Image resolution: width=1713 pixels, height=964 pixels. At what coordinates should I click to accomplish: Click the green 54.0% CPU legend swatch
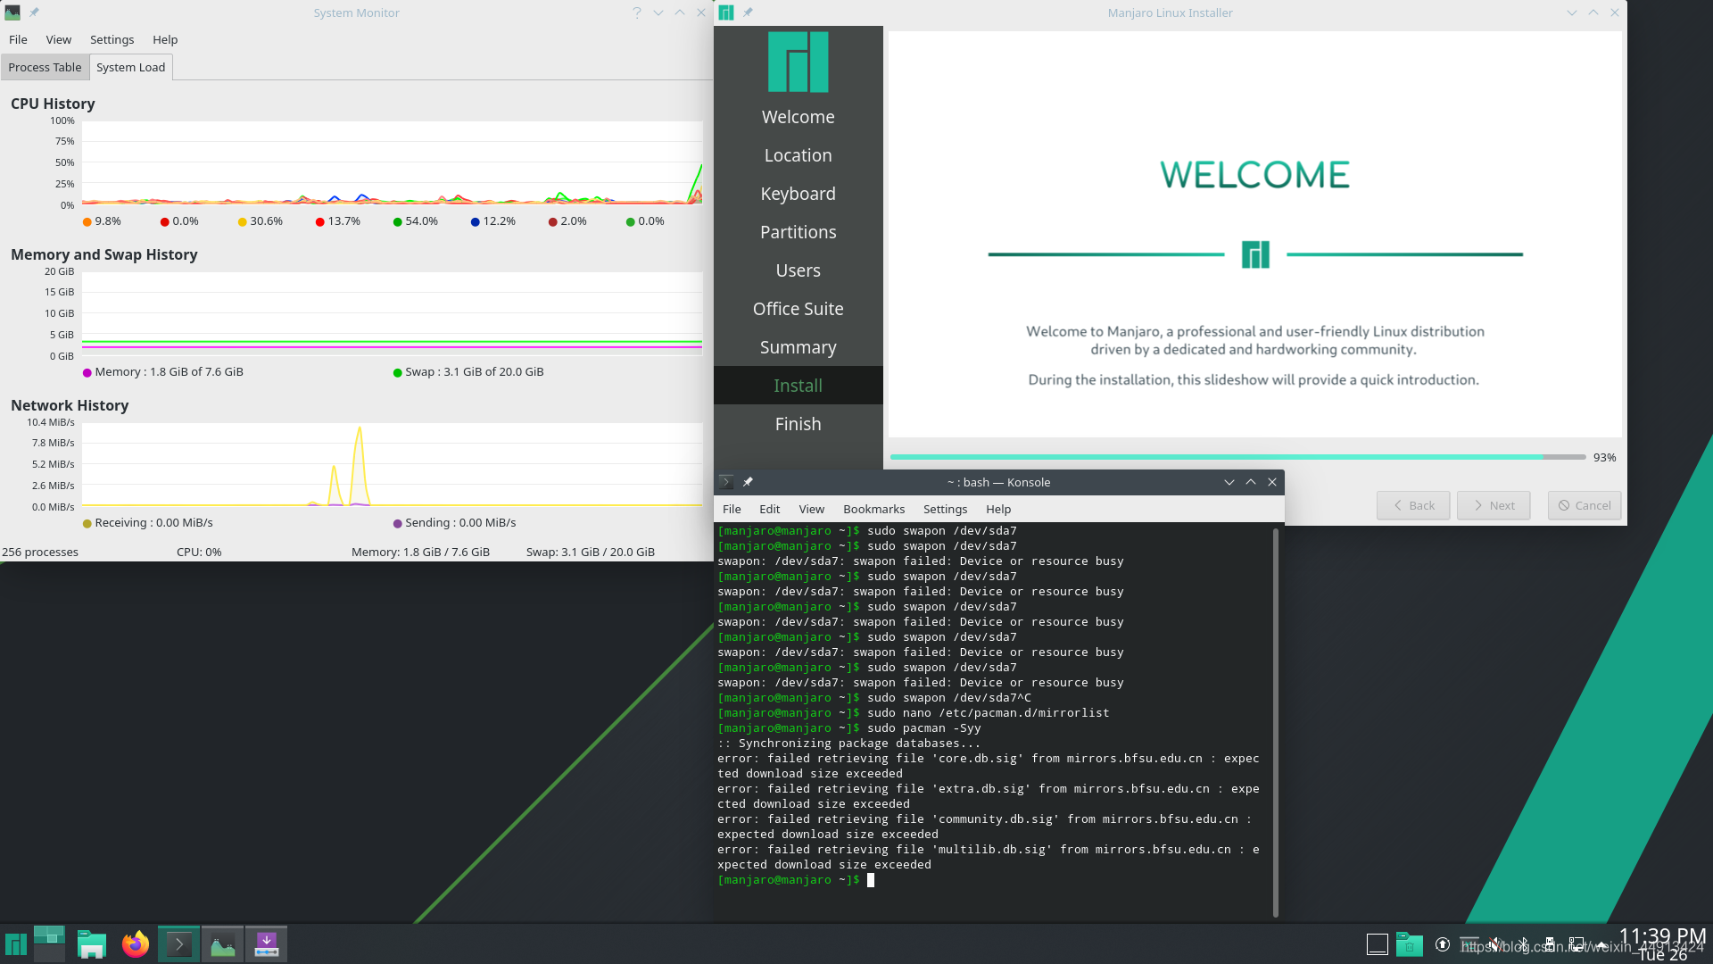(x=398, y=221)
